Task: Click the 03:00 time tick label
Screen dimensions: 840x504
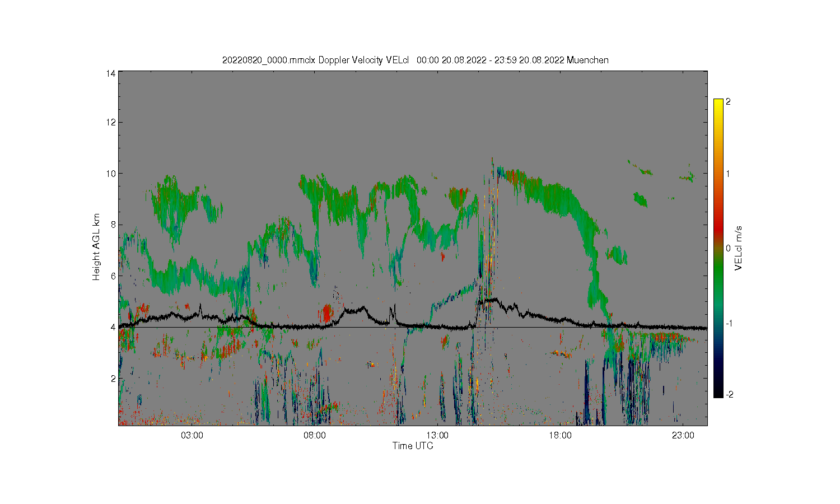Action: point(192,436)
